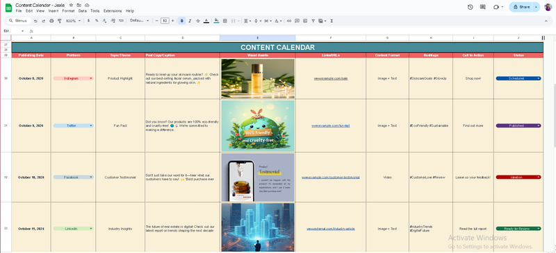This screenshot has height=253, width=556.
Task: Open the File menu
Action: click(x=19, y=11)
